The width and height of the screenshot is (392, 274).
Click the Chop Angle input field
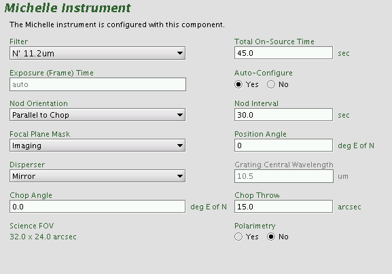98,207
